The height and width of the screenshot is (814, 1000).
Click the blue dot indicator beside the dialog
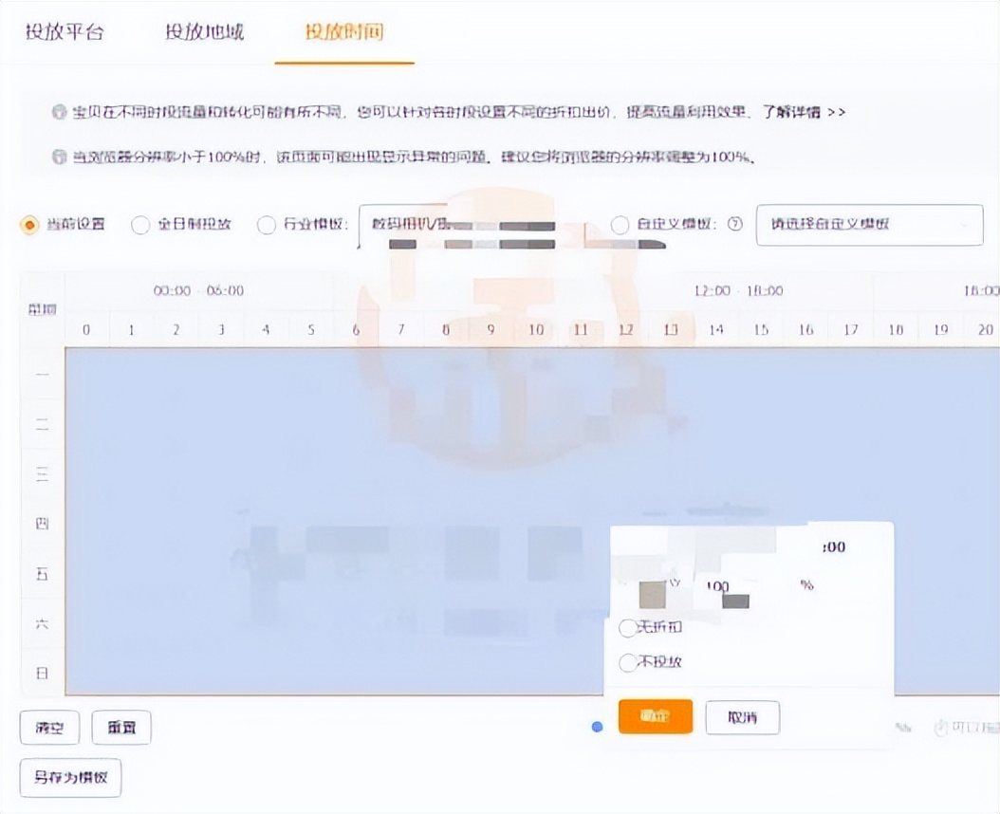click(597, 725)
